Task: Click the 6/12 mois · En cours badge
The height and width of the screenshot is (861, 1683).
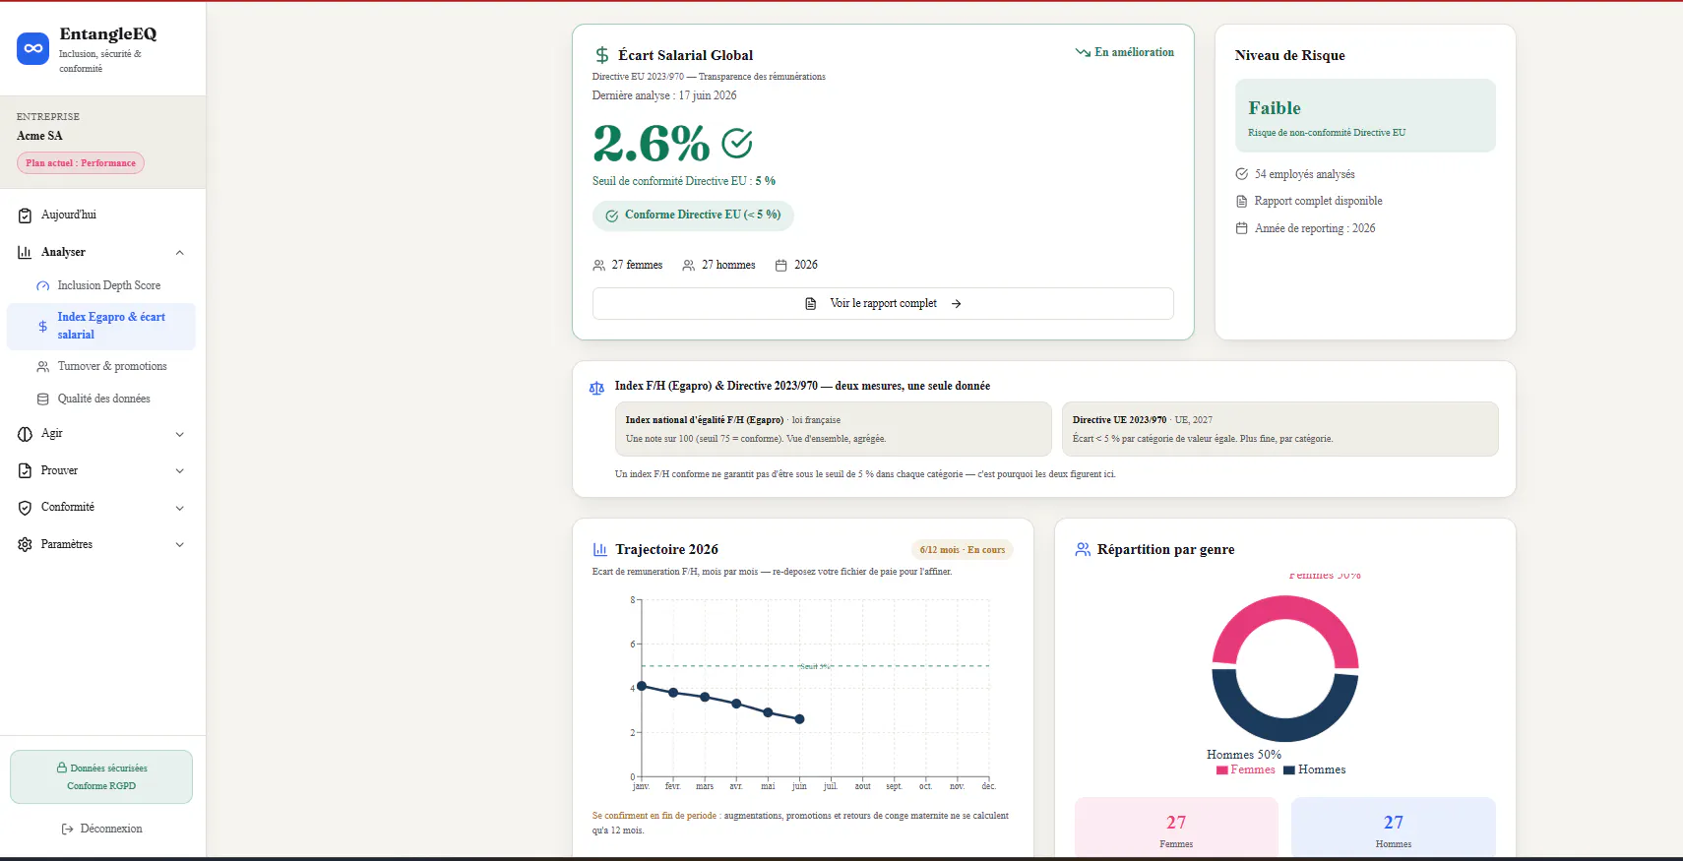Action: click(963, 550)
